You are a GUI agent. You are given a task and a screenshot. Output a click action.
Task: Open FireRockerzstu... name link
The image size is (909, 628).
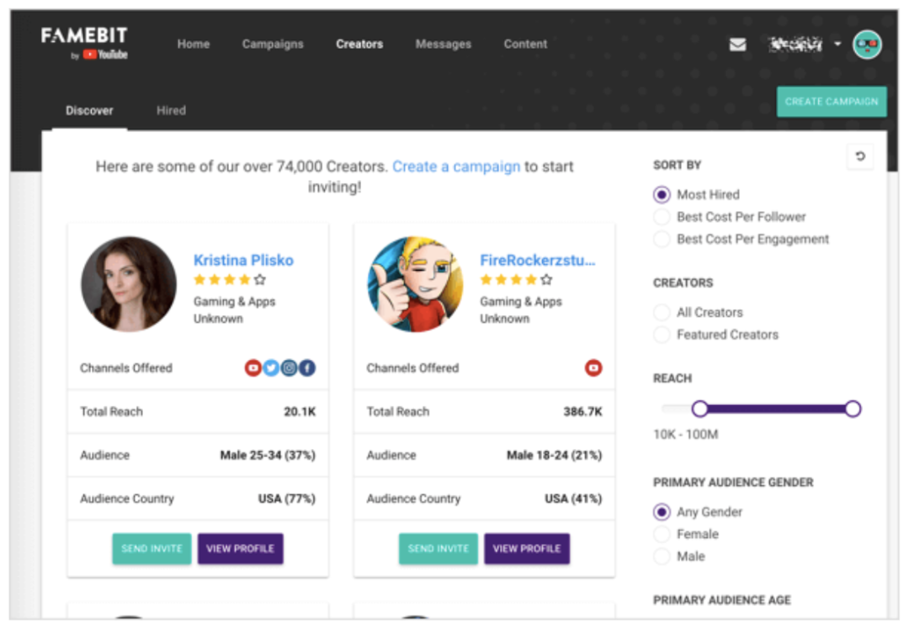click(x=537, y=261)
